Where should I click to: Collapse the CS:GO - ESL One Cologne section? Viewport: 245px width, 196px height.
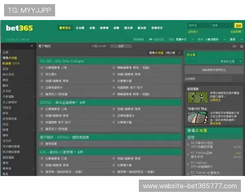(x=110, y=61)
